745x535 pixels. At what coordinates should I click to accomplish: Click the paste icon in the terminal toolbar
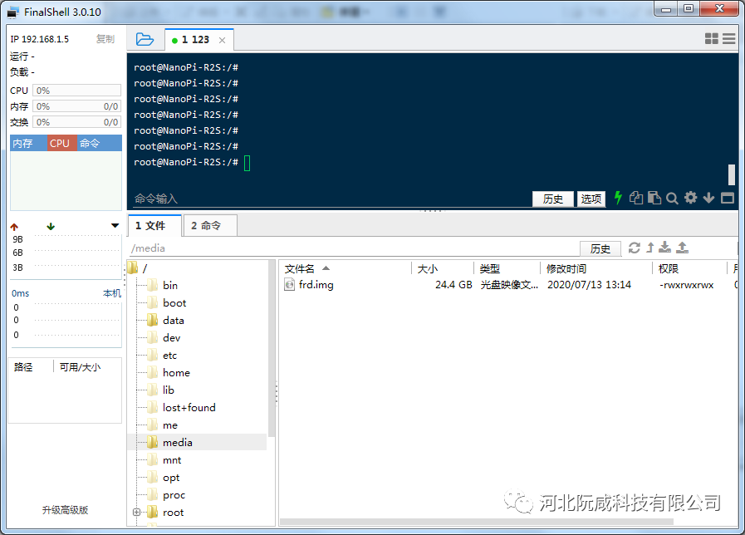654,198
